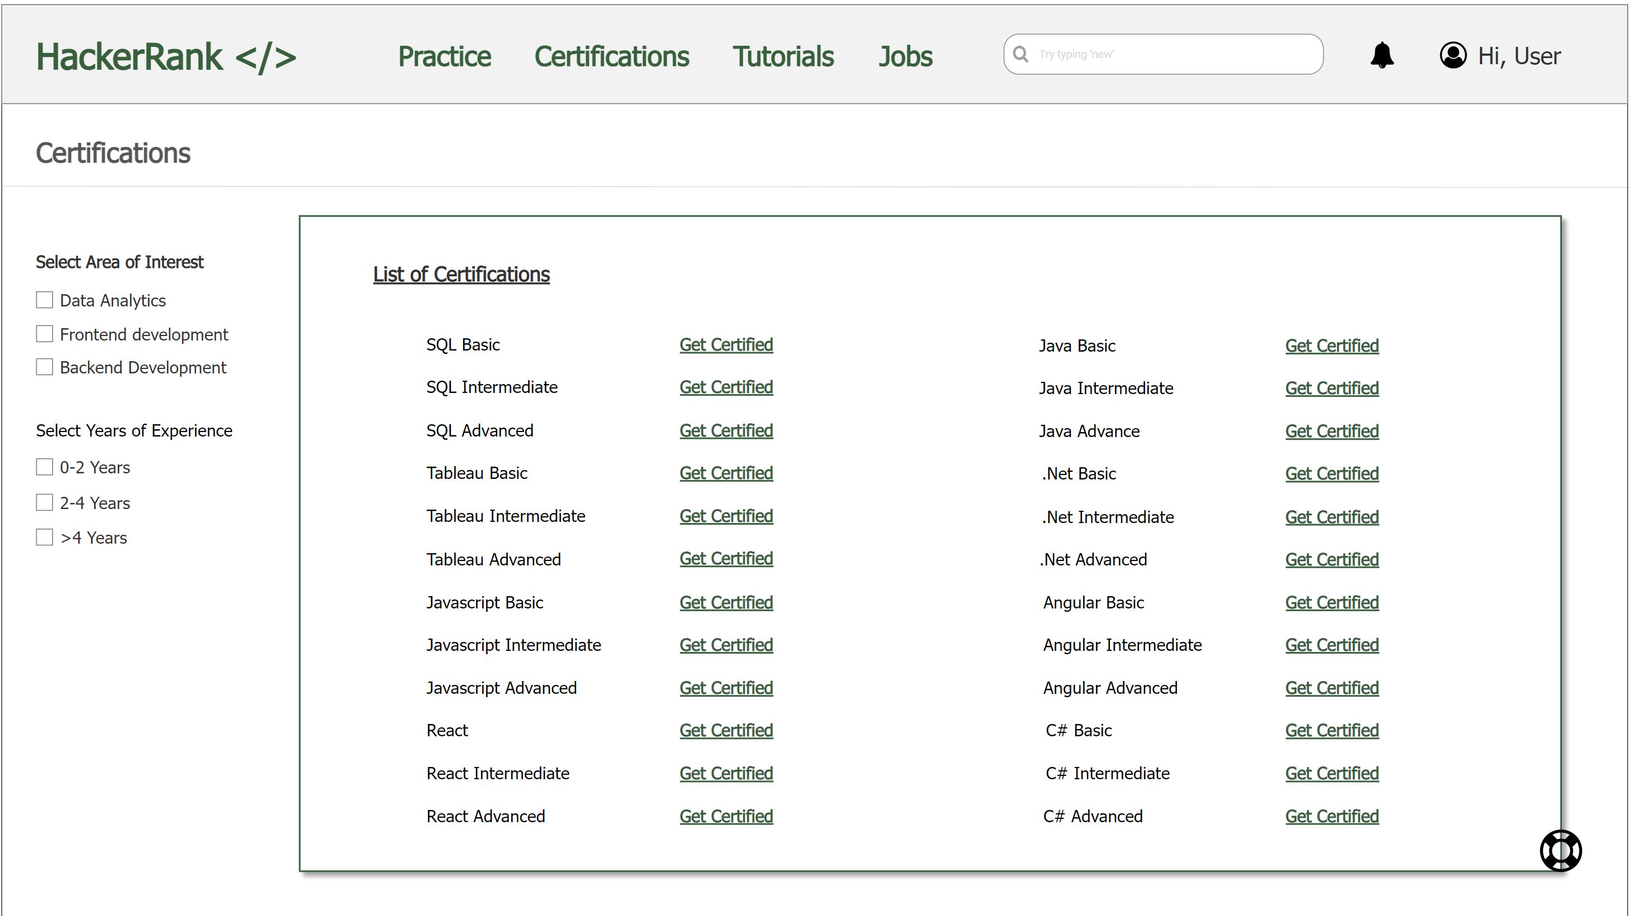Click the HackerRank logo

(x=166, y=56)
